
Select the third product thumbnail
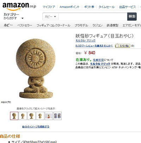click(31, 116)
